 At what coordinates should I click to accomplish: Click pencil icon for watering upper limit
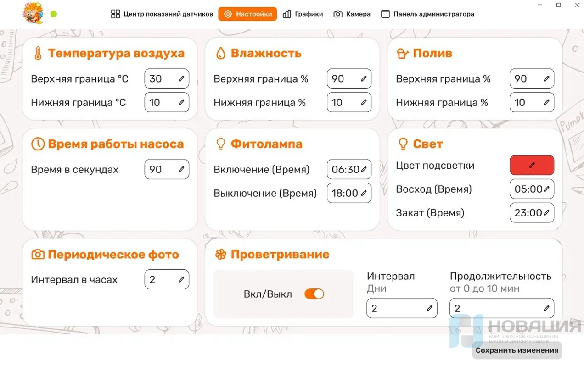[x=546, y=79]
